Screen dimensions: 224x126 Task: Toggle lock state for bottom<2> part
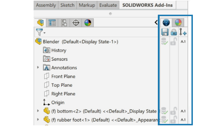tap(174, 111)
